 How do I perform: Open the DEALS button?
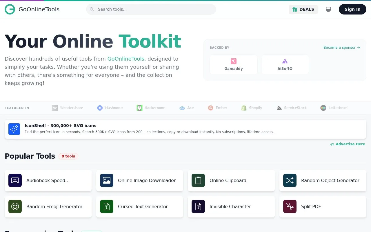(x=303, y=9)
